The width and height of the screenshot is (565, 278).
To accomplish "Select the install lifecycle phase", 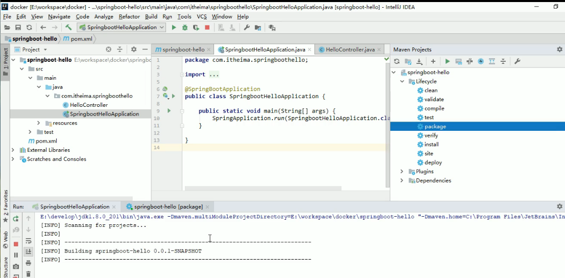I will click(431, 145).
